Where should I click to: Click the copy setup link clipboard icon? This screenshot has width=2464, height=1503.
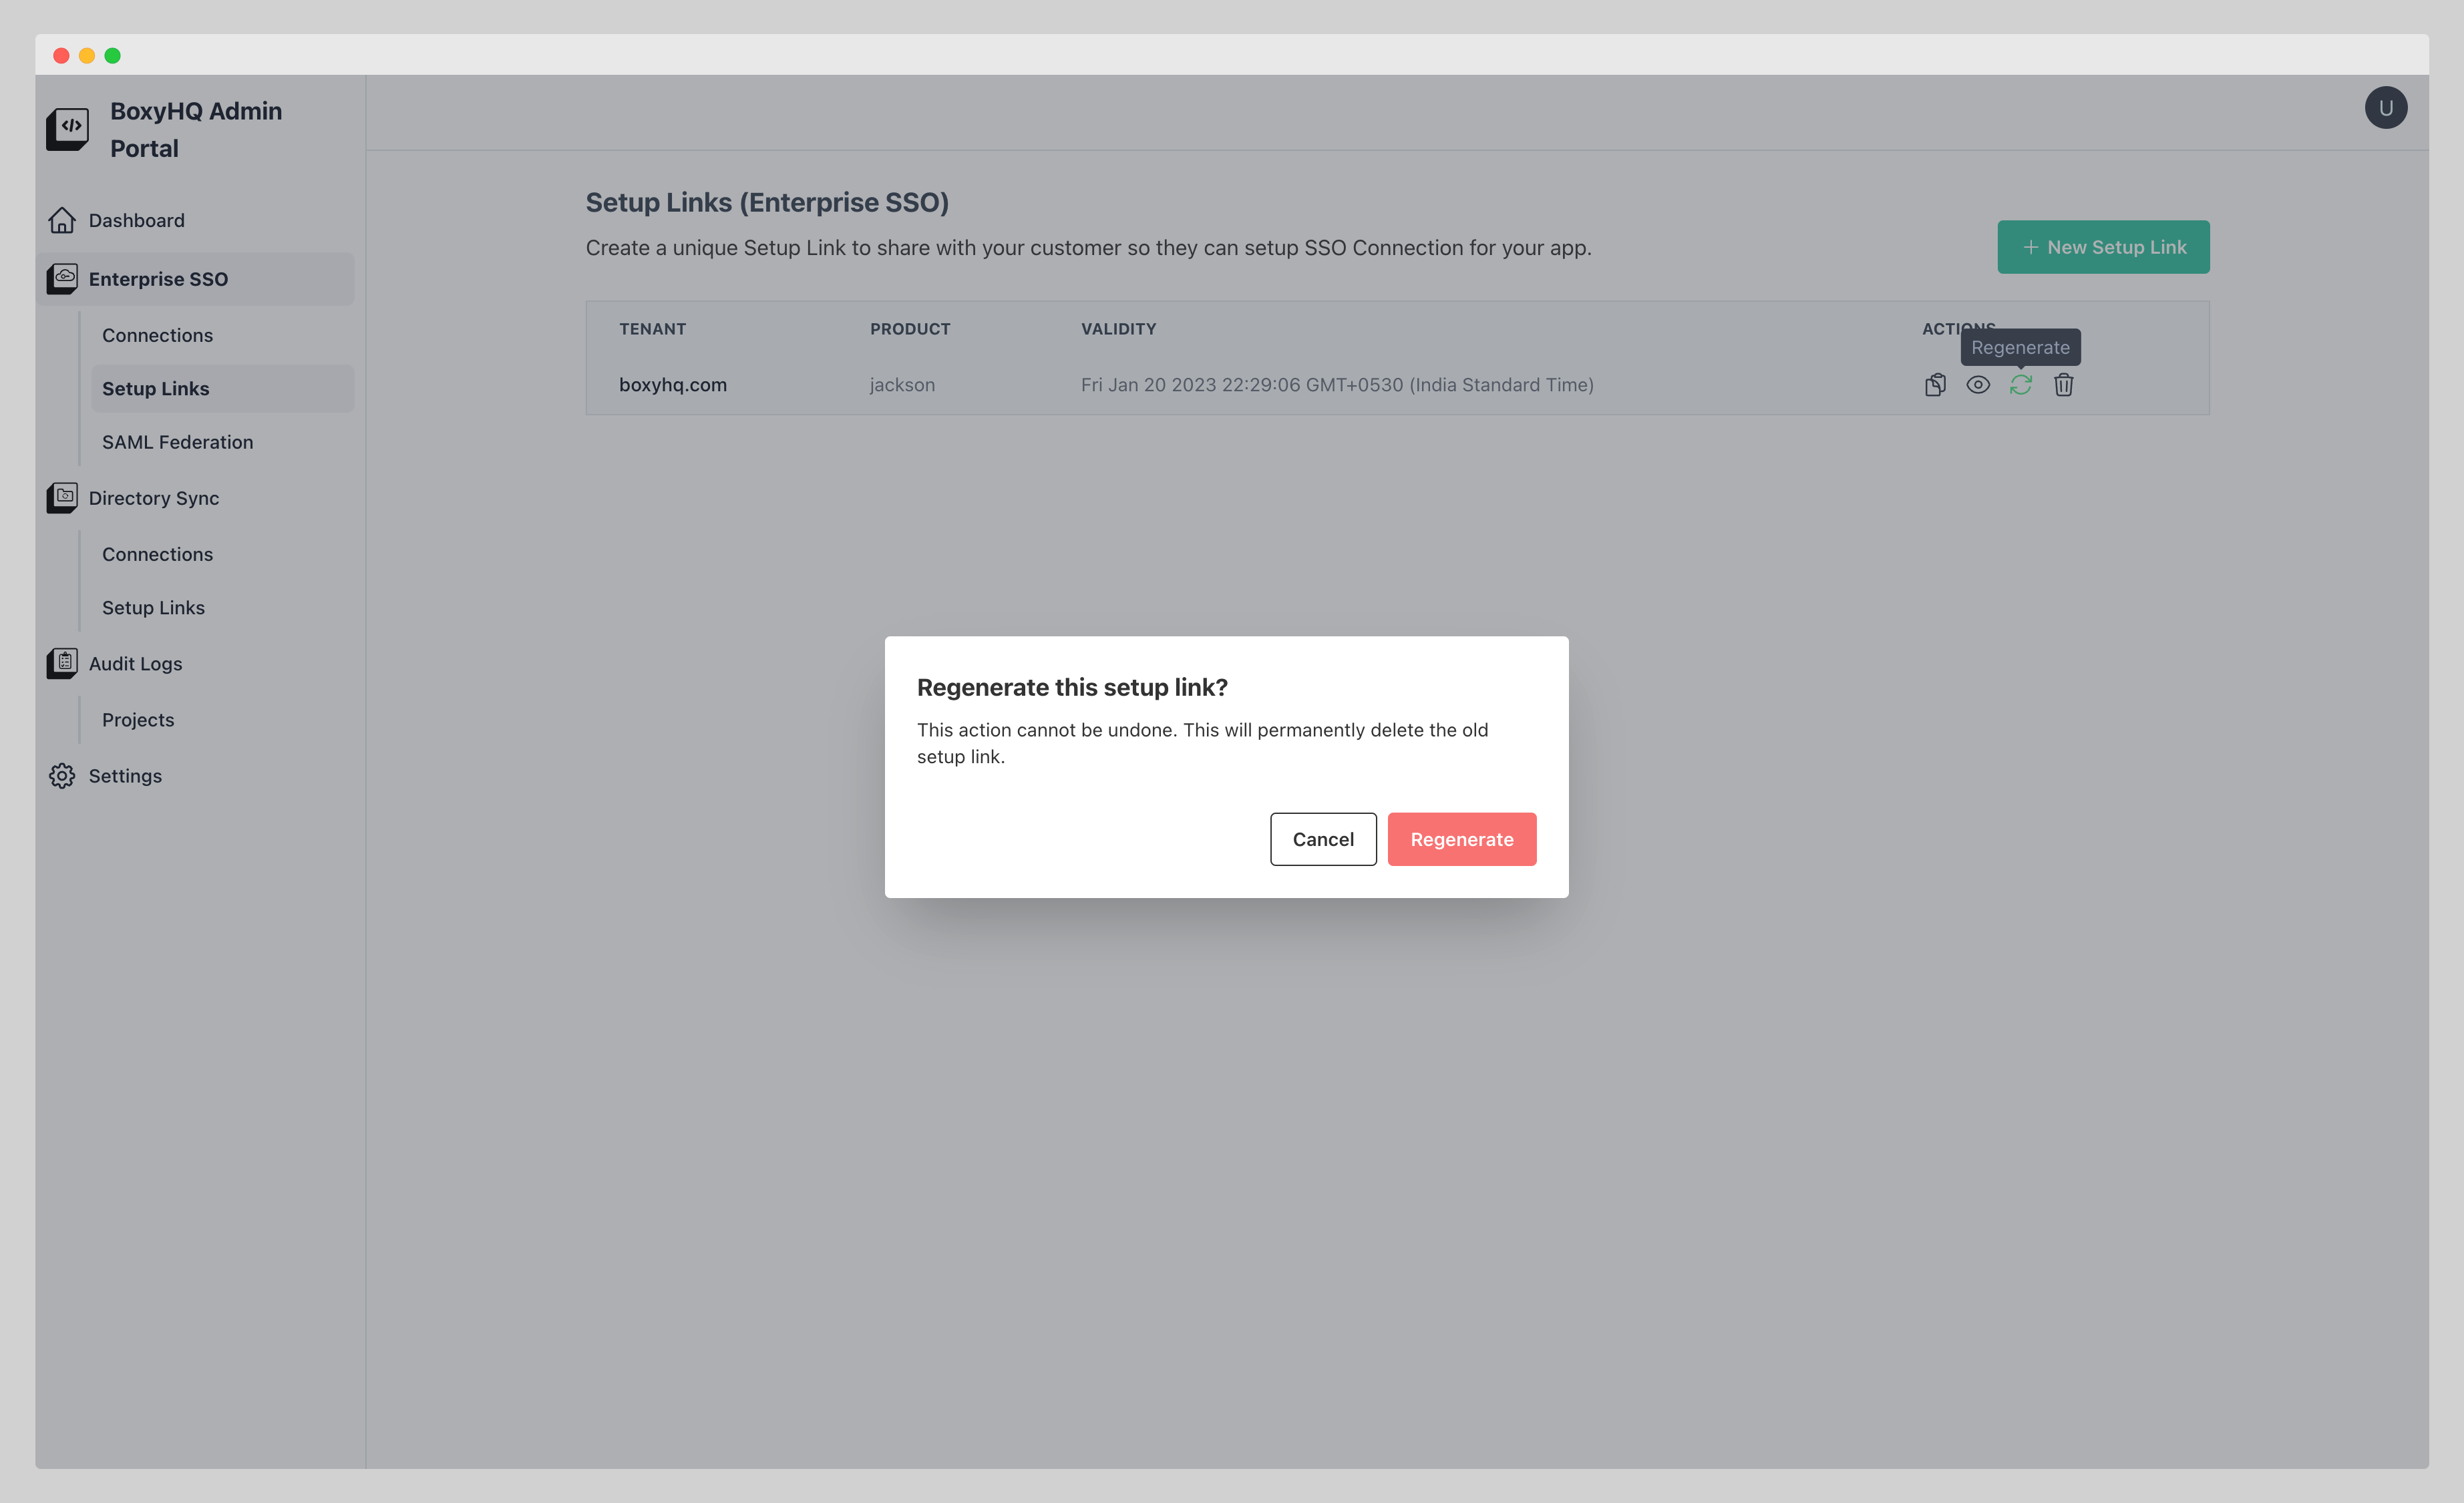(x=1935, y=385)
